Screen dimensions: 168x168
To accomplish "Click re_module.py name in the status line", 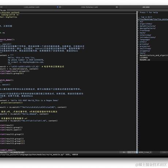I will tap(17, 152).
